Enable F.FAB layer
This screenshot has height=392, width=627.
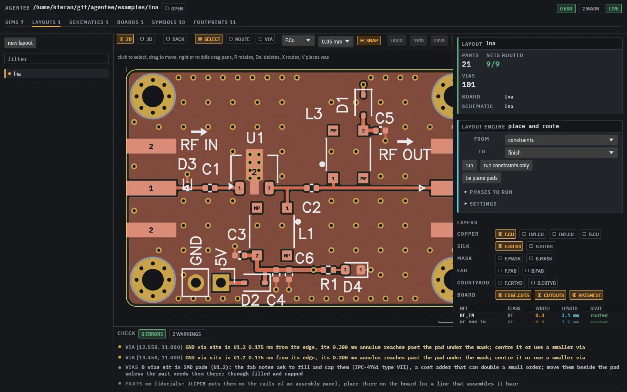[507, 271]
